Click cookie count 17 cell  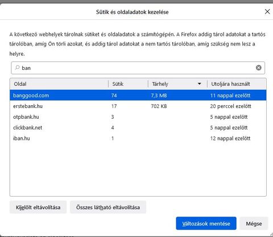pyautogui.click(x=114, y=106)
